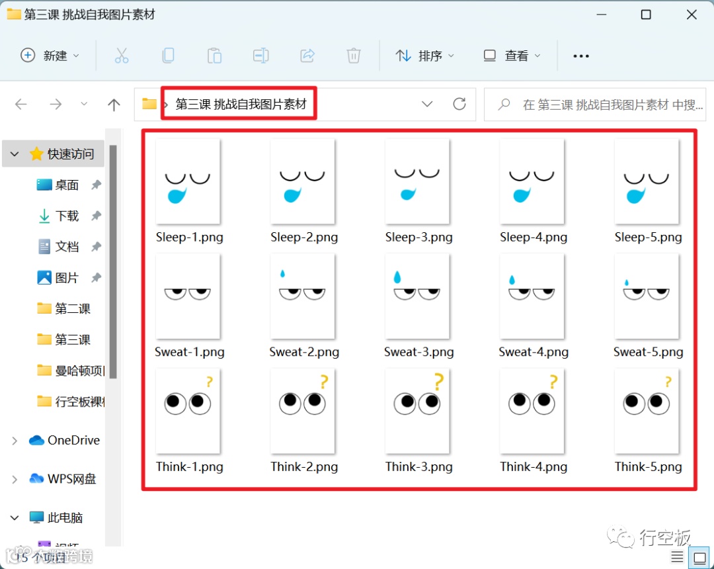714x569 pixels.
Task: Select the Sweat-4.png thumbnail
Action: (532, 296)
